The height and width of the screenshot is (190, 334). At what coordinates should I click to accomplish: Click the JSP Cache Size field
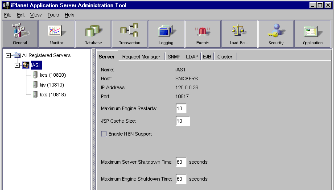[x=183, y=121]
